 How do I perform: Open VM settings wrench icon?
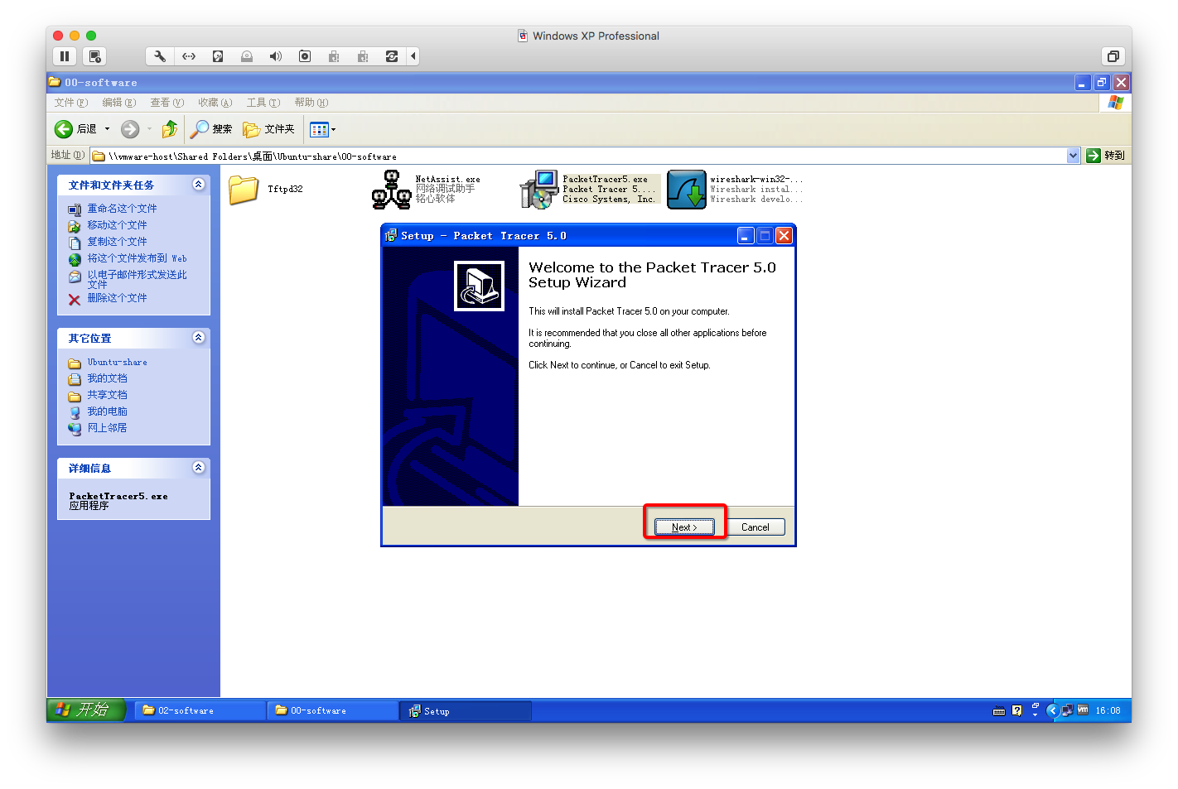pos(160,56)
